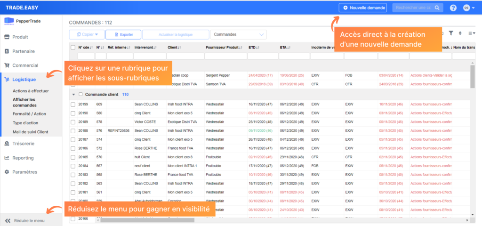This screenshot has width=482, height=226.
Task: Go to Mail de suivi Client submenu
Action: [31, 132]
